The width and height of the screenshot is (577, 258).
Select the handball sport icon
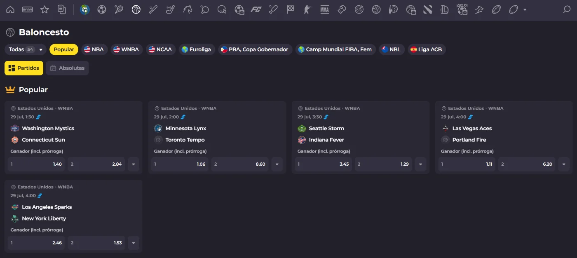(393, 9)
